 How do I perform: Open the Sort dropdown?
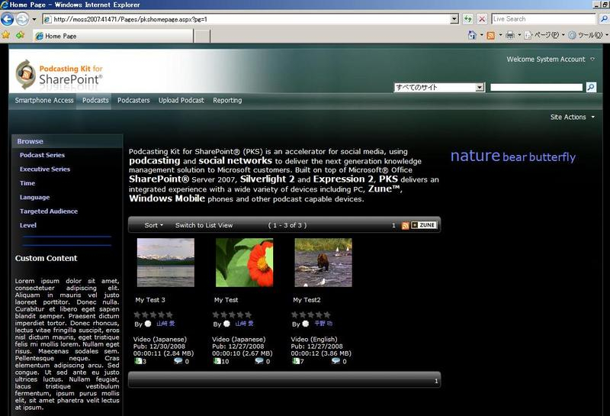(x=154, y=225)
